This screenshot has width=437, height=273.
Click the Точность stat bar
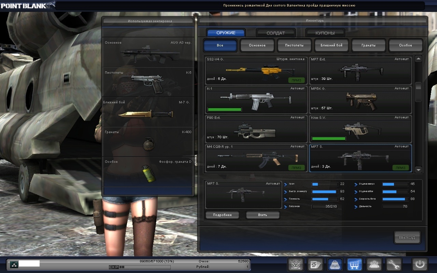pyautogui.click(x=325, y=199)
